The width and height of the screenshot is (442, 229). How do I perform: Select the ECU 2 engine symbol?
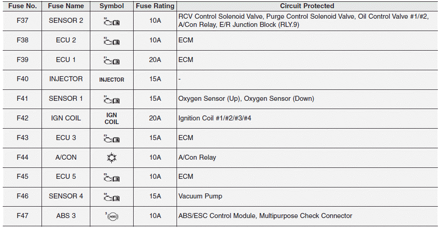[111, 41]
